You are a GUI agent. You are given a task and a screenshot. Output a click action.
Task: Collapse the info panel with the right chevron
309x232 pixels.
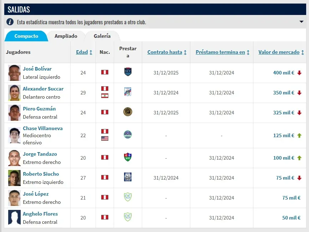[301, 22]
